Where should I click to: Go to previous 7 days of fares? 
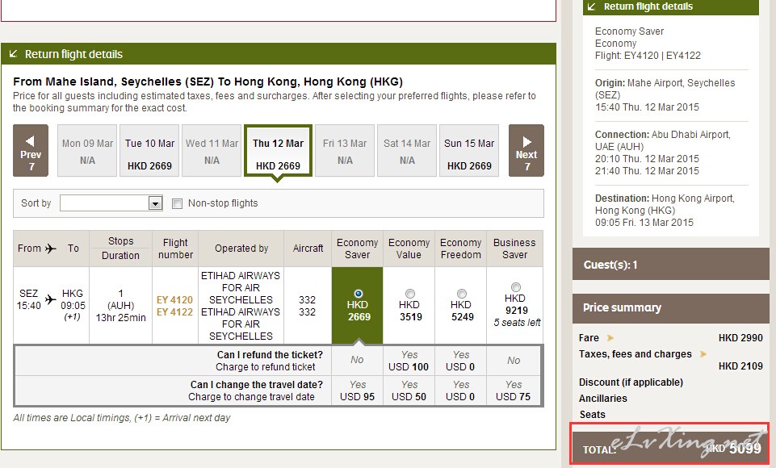31,150
